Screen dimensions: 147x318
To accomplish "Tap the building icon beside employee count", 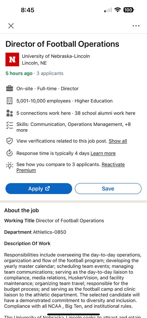I will 9,101.
